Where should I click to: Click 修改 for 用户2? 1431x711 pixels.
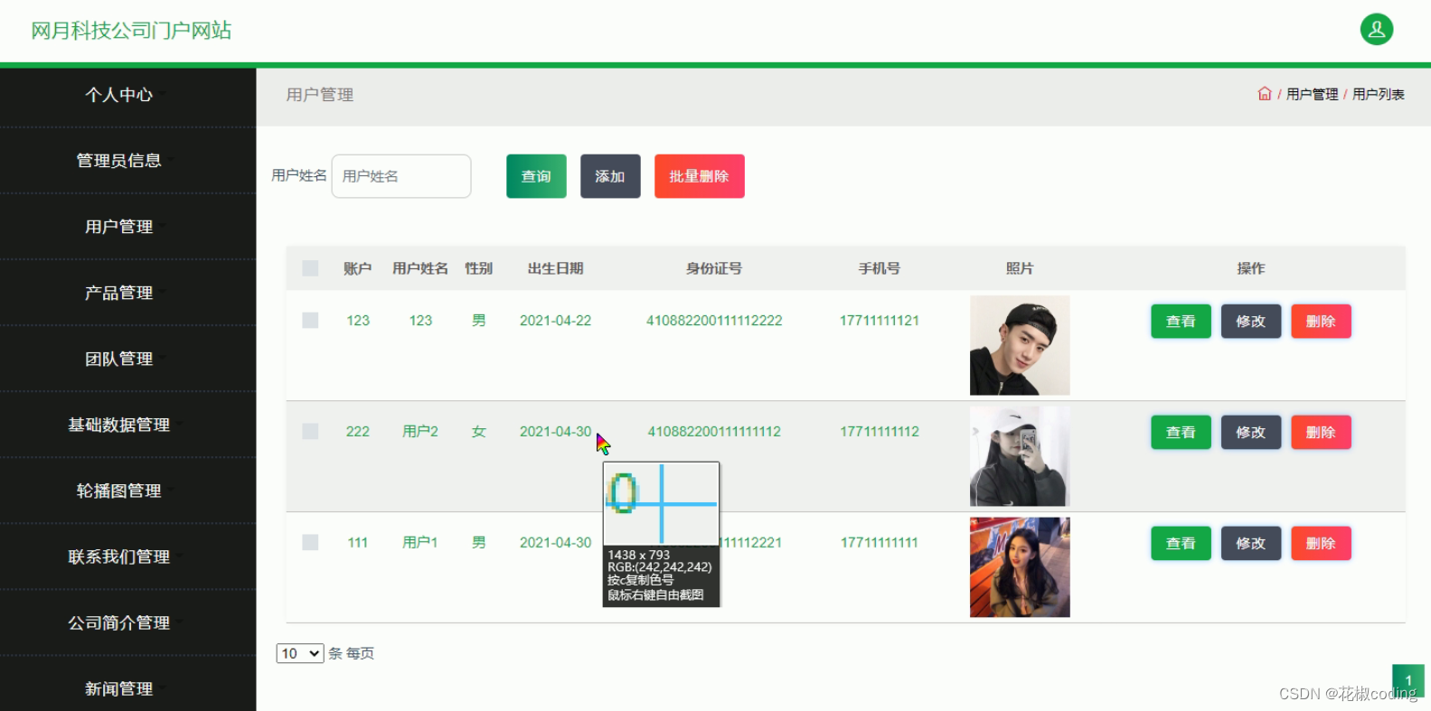click(1251, 432)
